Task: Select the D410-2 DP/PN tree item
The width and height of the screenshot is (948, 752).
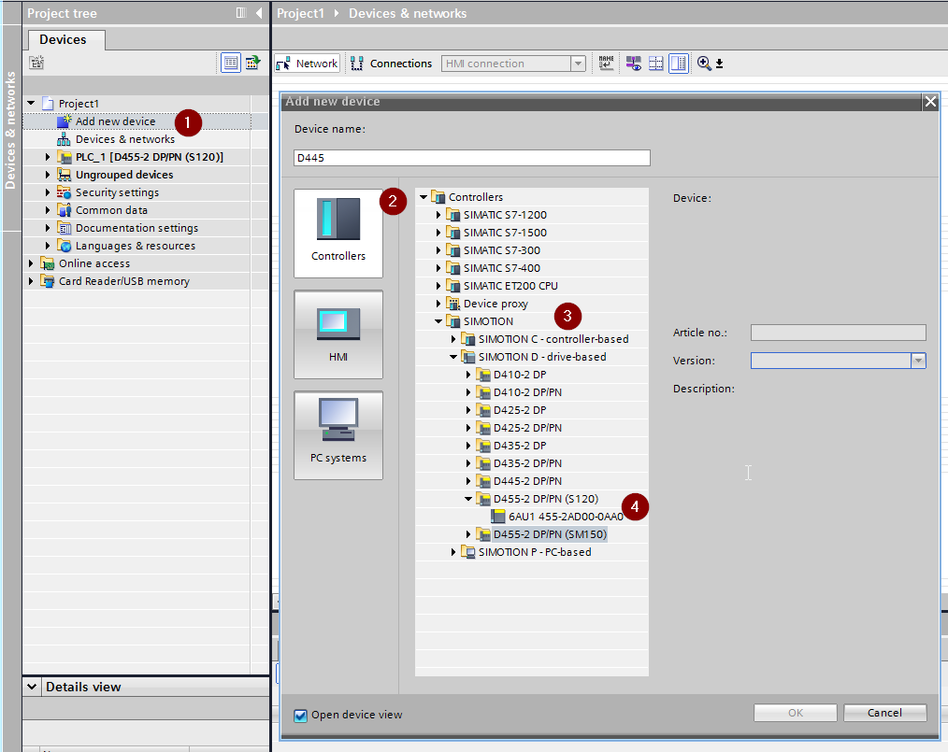Action: coord(527,392)
